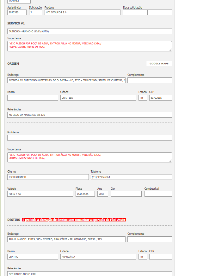Click the empty Destino CEP field

pyautogui.click(x=161, y=257)
